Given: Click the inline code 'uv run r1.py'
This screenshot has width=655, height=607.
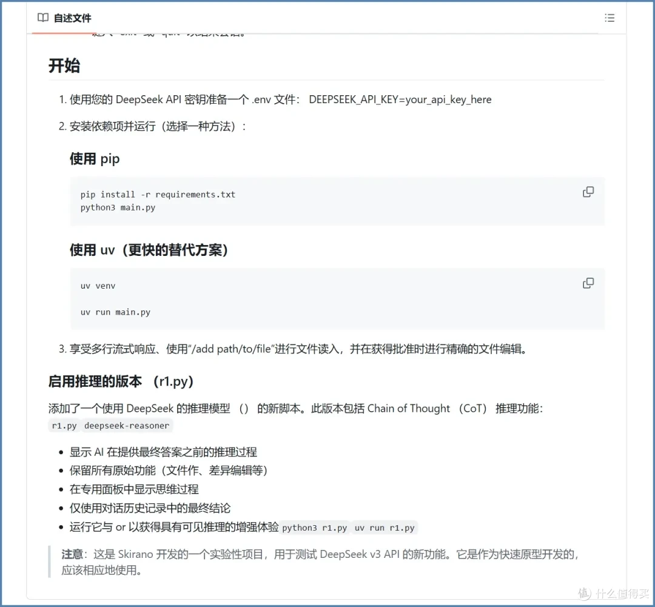Looking at the screenshot, I should (385, 528).
